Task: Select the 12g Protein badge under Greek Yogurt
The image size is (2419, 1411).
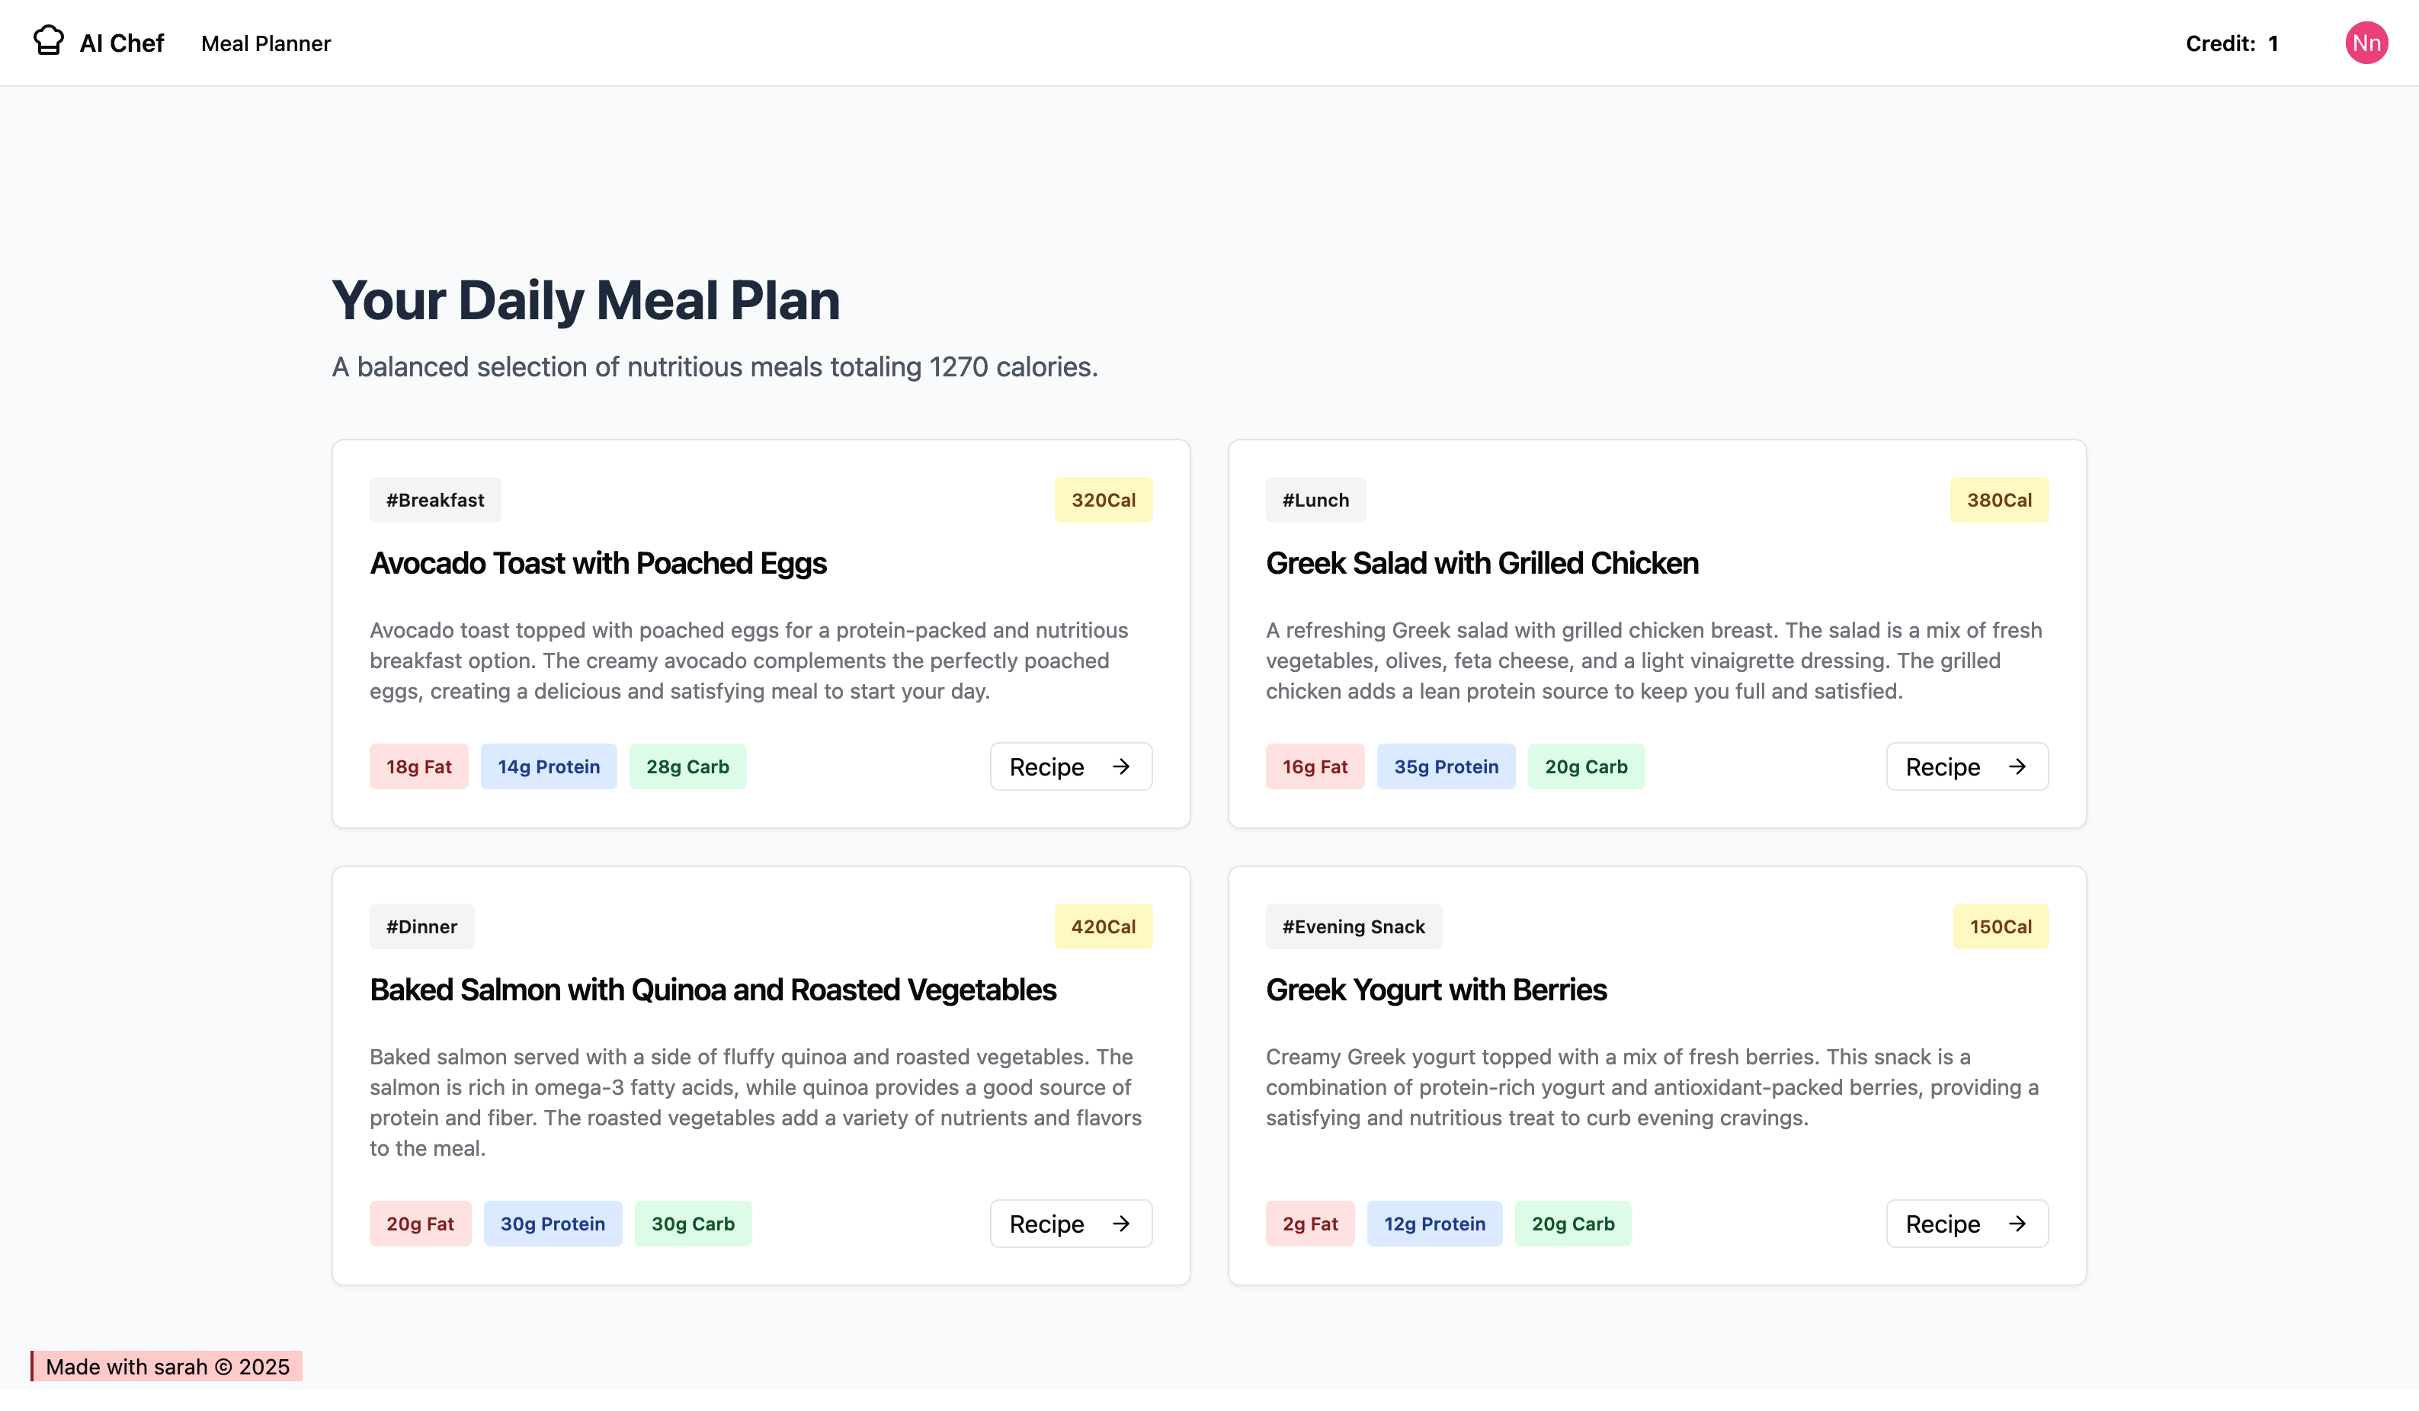Action: 1434,1223
